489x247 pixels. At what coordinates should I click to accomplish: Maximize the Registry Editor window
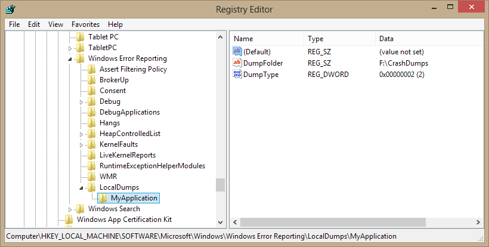tap(450, 7)
